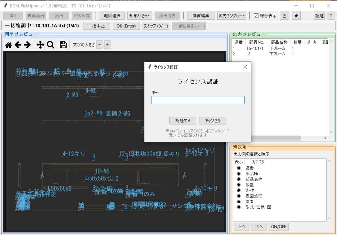Cancel the license dialog with キャンセル
The width and height of the screenshot is (337, 235).
[x=213, y=120]
